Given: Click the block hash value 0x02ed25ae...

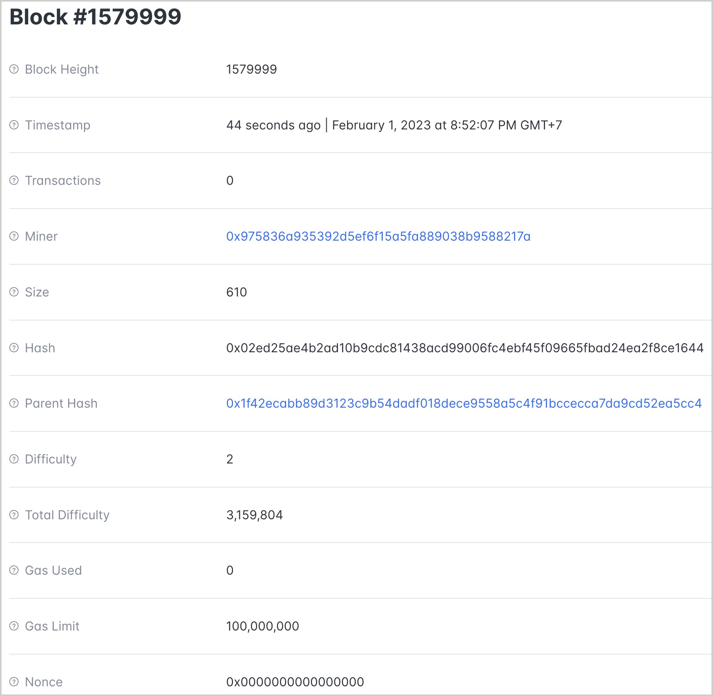Looking at the screenshot, I should click(x=465, y=348).
